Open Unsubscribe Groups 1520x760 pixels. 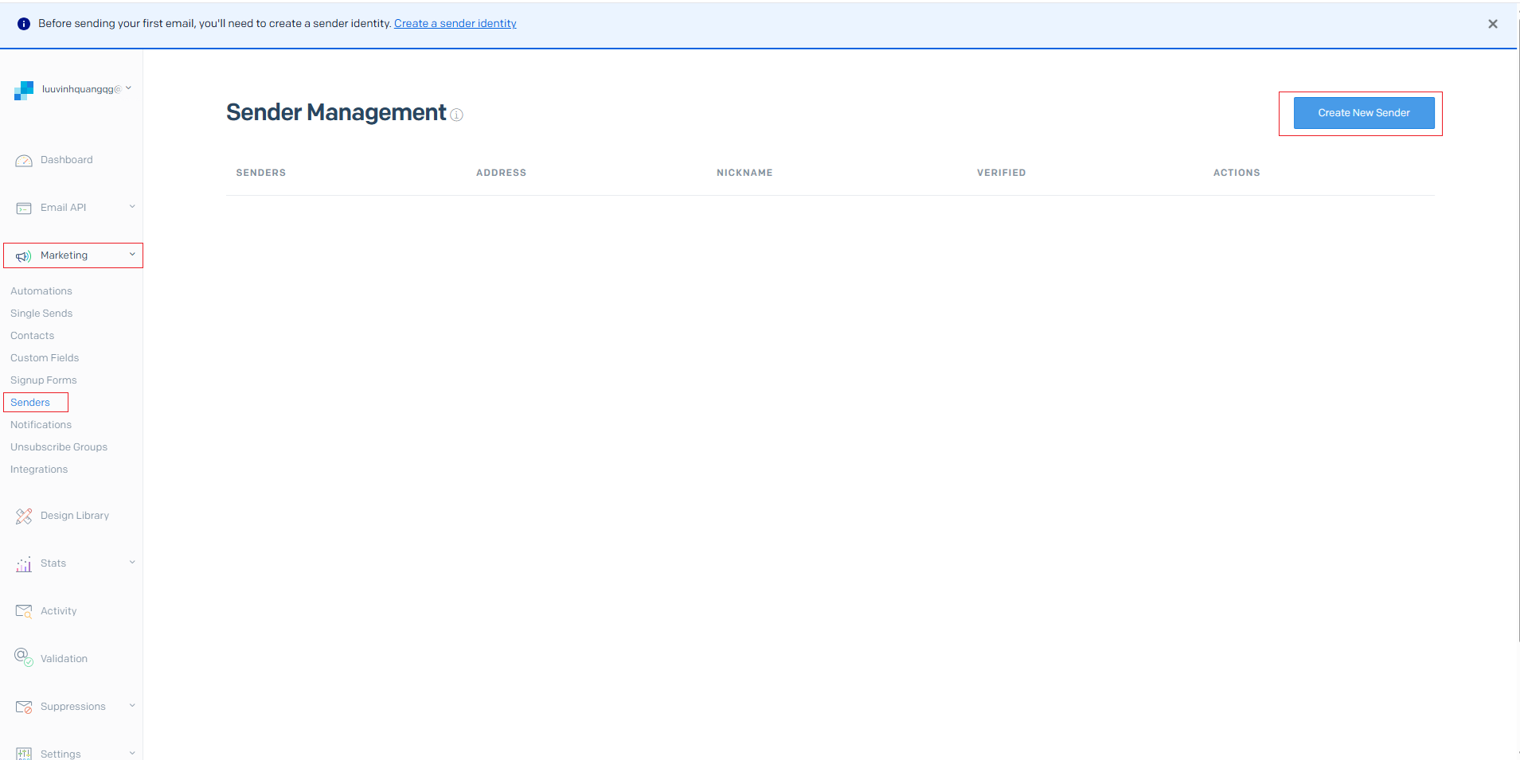click(59, 447)
